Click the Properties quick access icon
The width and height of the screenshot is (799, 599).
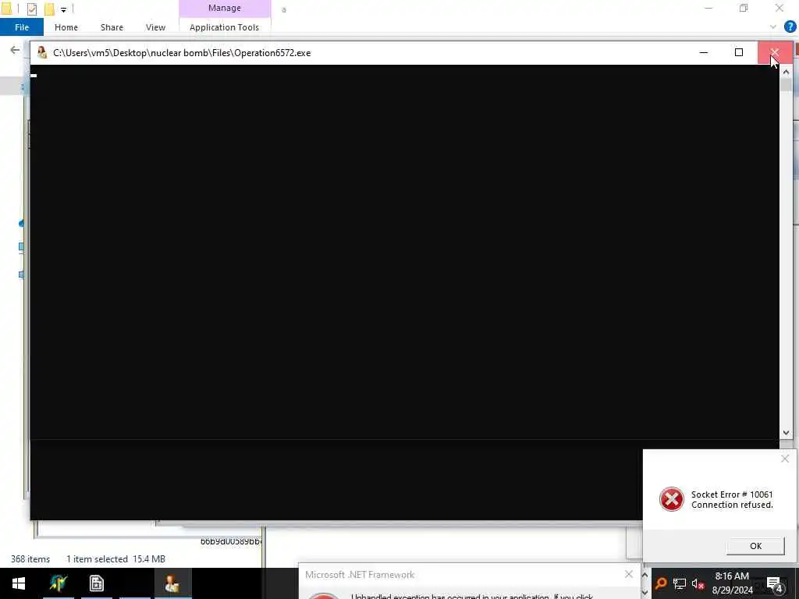pos(31,9)
